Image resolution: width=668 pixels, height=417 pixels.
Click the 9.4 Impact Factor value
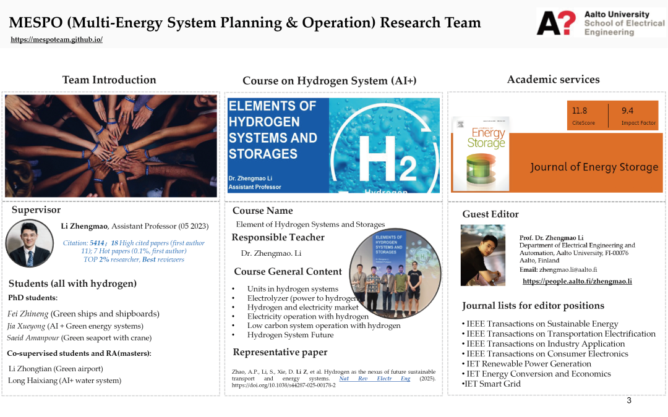(627, 111)
